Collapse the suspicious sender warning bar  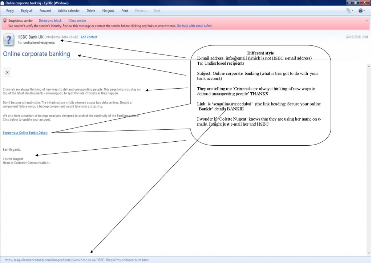click(x=367, y=21)
